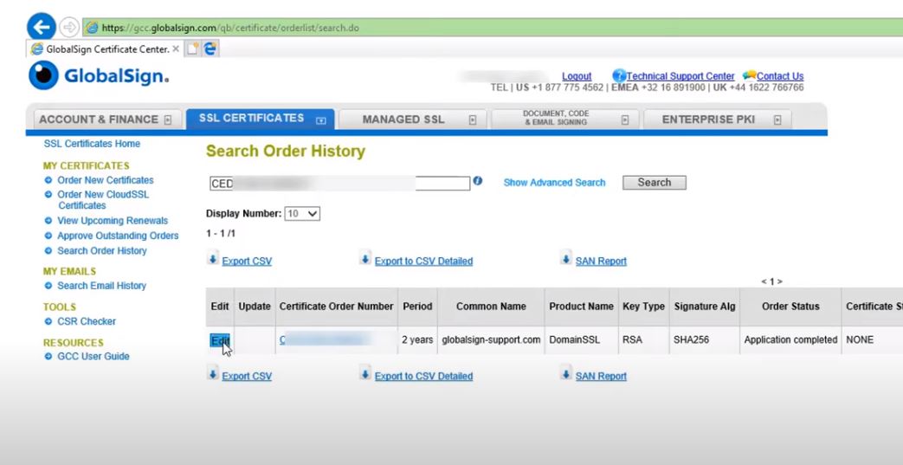Click the Internet Explorer icon next to tabs

[x=210, y=49]
